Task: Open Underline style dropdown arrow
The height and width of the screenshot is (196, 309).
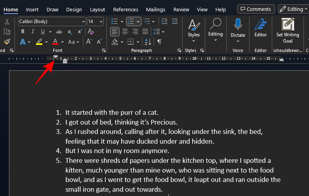Action: pos(50,32)
